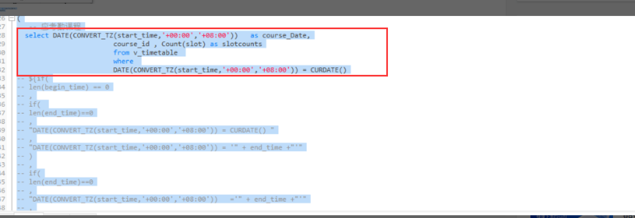Click the commented "-- ${if(" line
This screenshot has width=635, height=218.
pos(32,78)
